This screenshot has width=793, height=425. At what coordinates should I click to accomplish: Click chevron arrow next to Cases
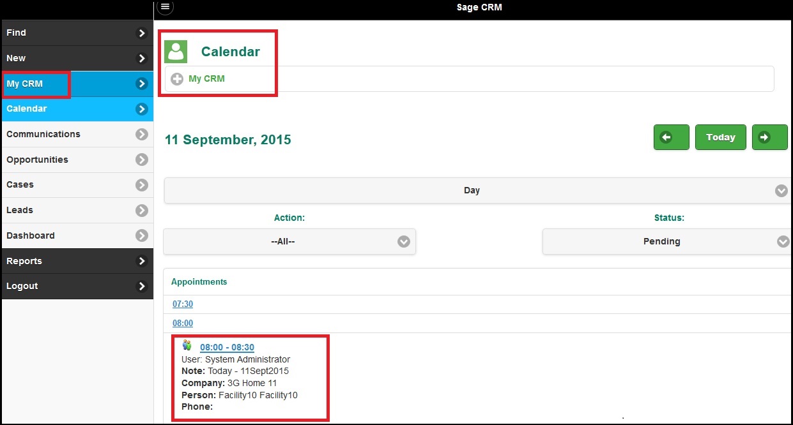tap(142, 185)
